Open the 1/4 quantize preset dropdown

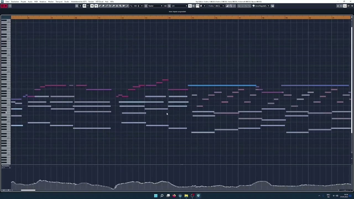point(179,6)
